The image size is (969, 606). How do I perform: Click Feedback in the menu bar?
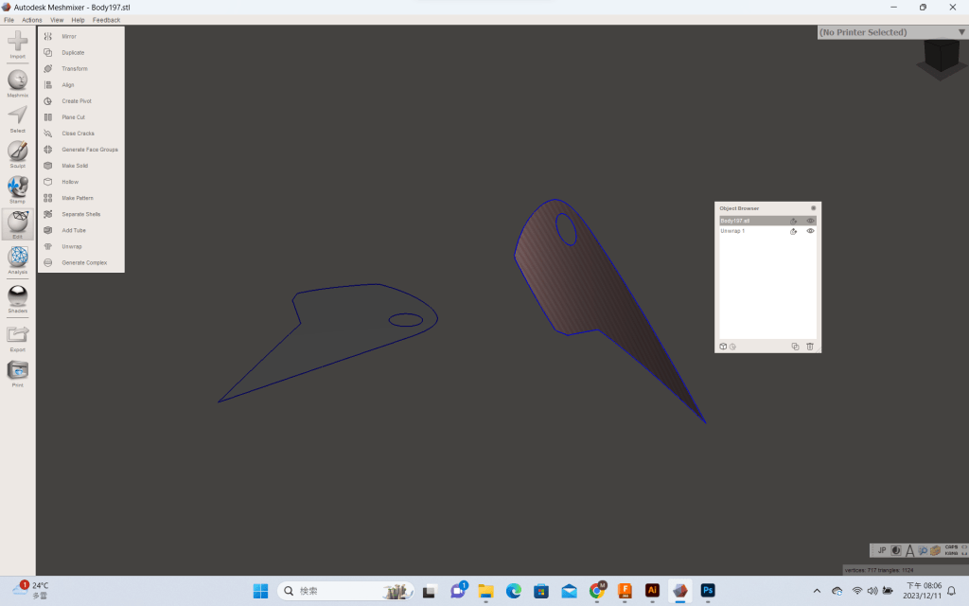coord(106,20)
